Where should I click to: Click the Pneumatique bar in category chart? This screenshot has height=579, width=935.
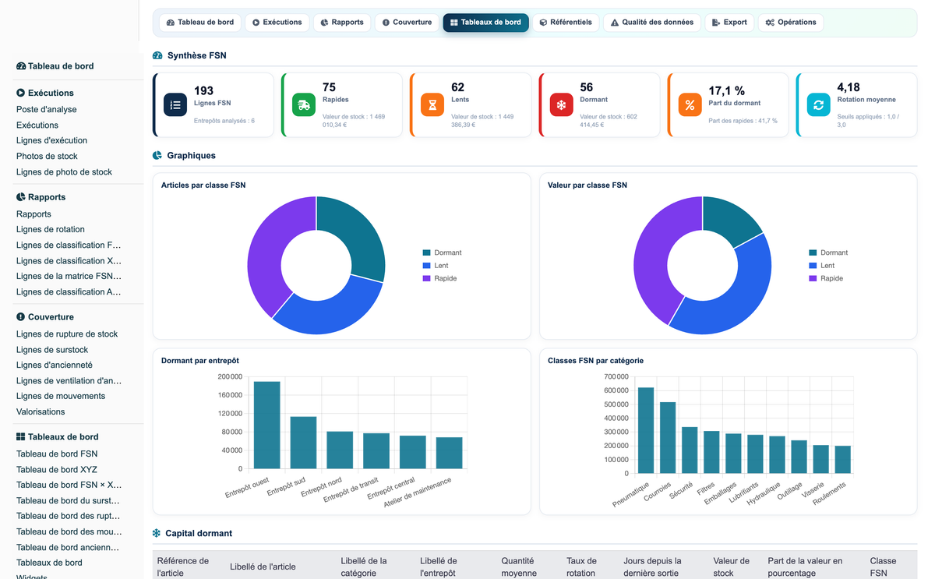click(646, 430)
